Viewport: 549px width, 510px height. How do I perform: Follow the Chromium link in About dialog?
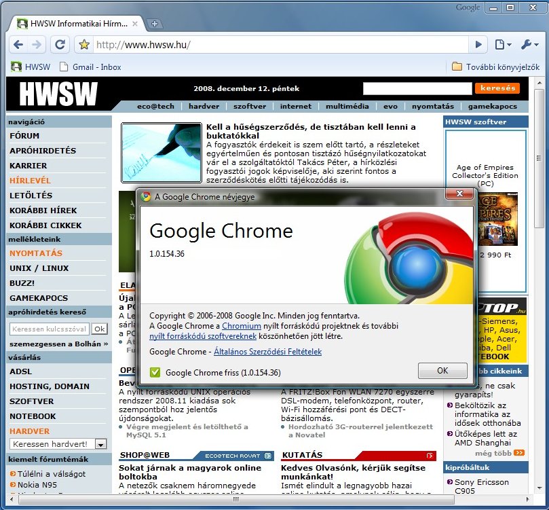[x=242, y=326]
